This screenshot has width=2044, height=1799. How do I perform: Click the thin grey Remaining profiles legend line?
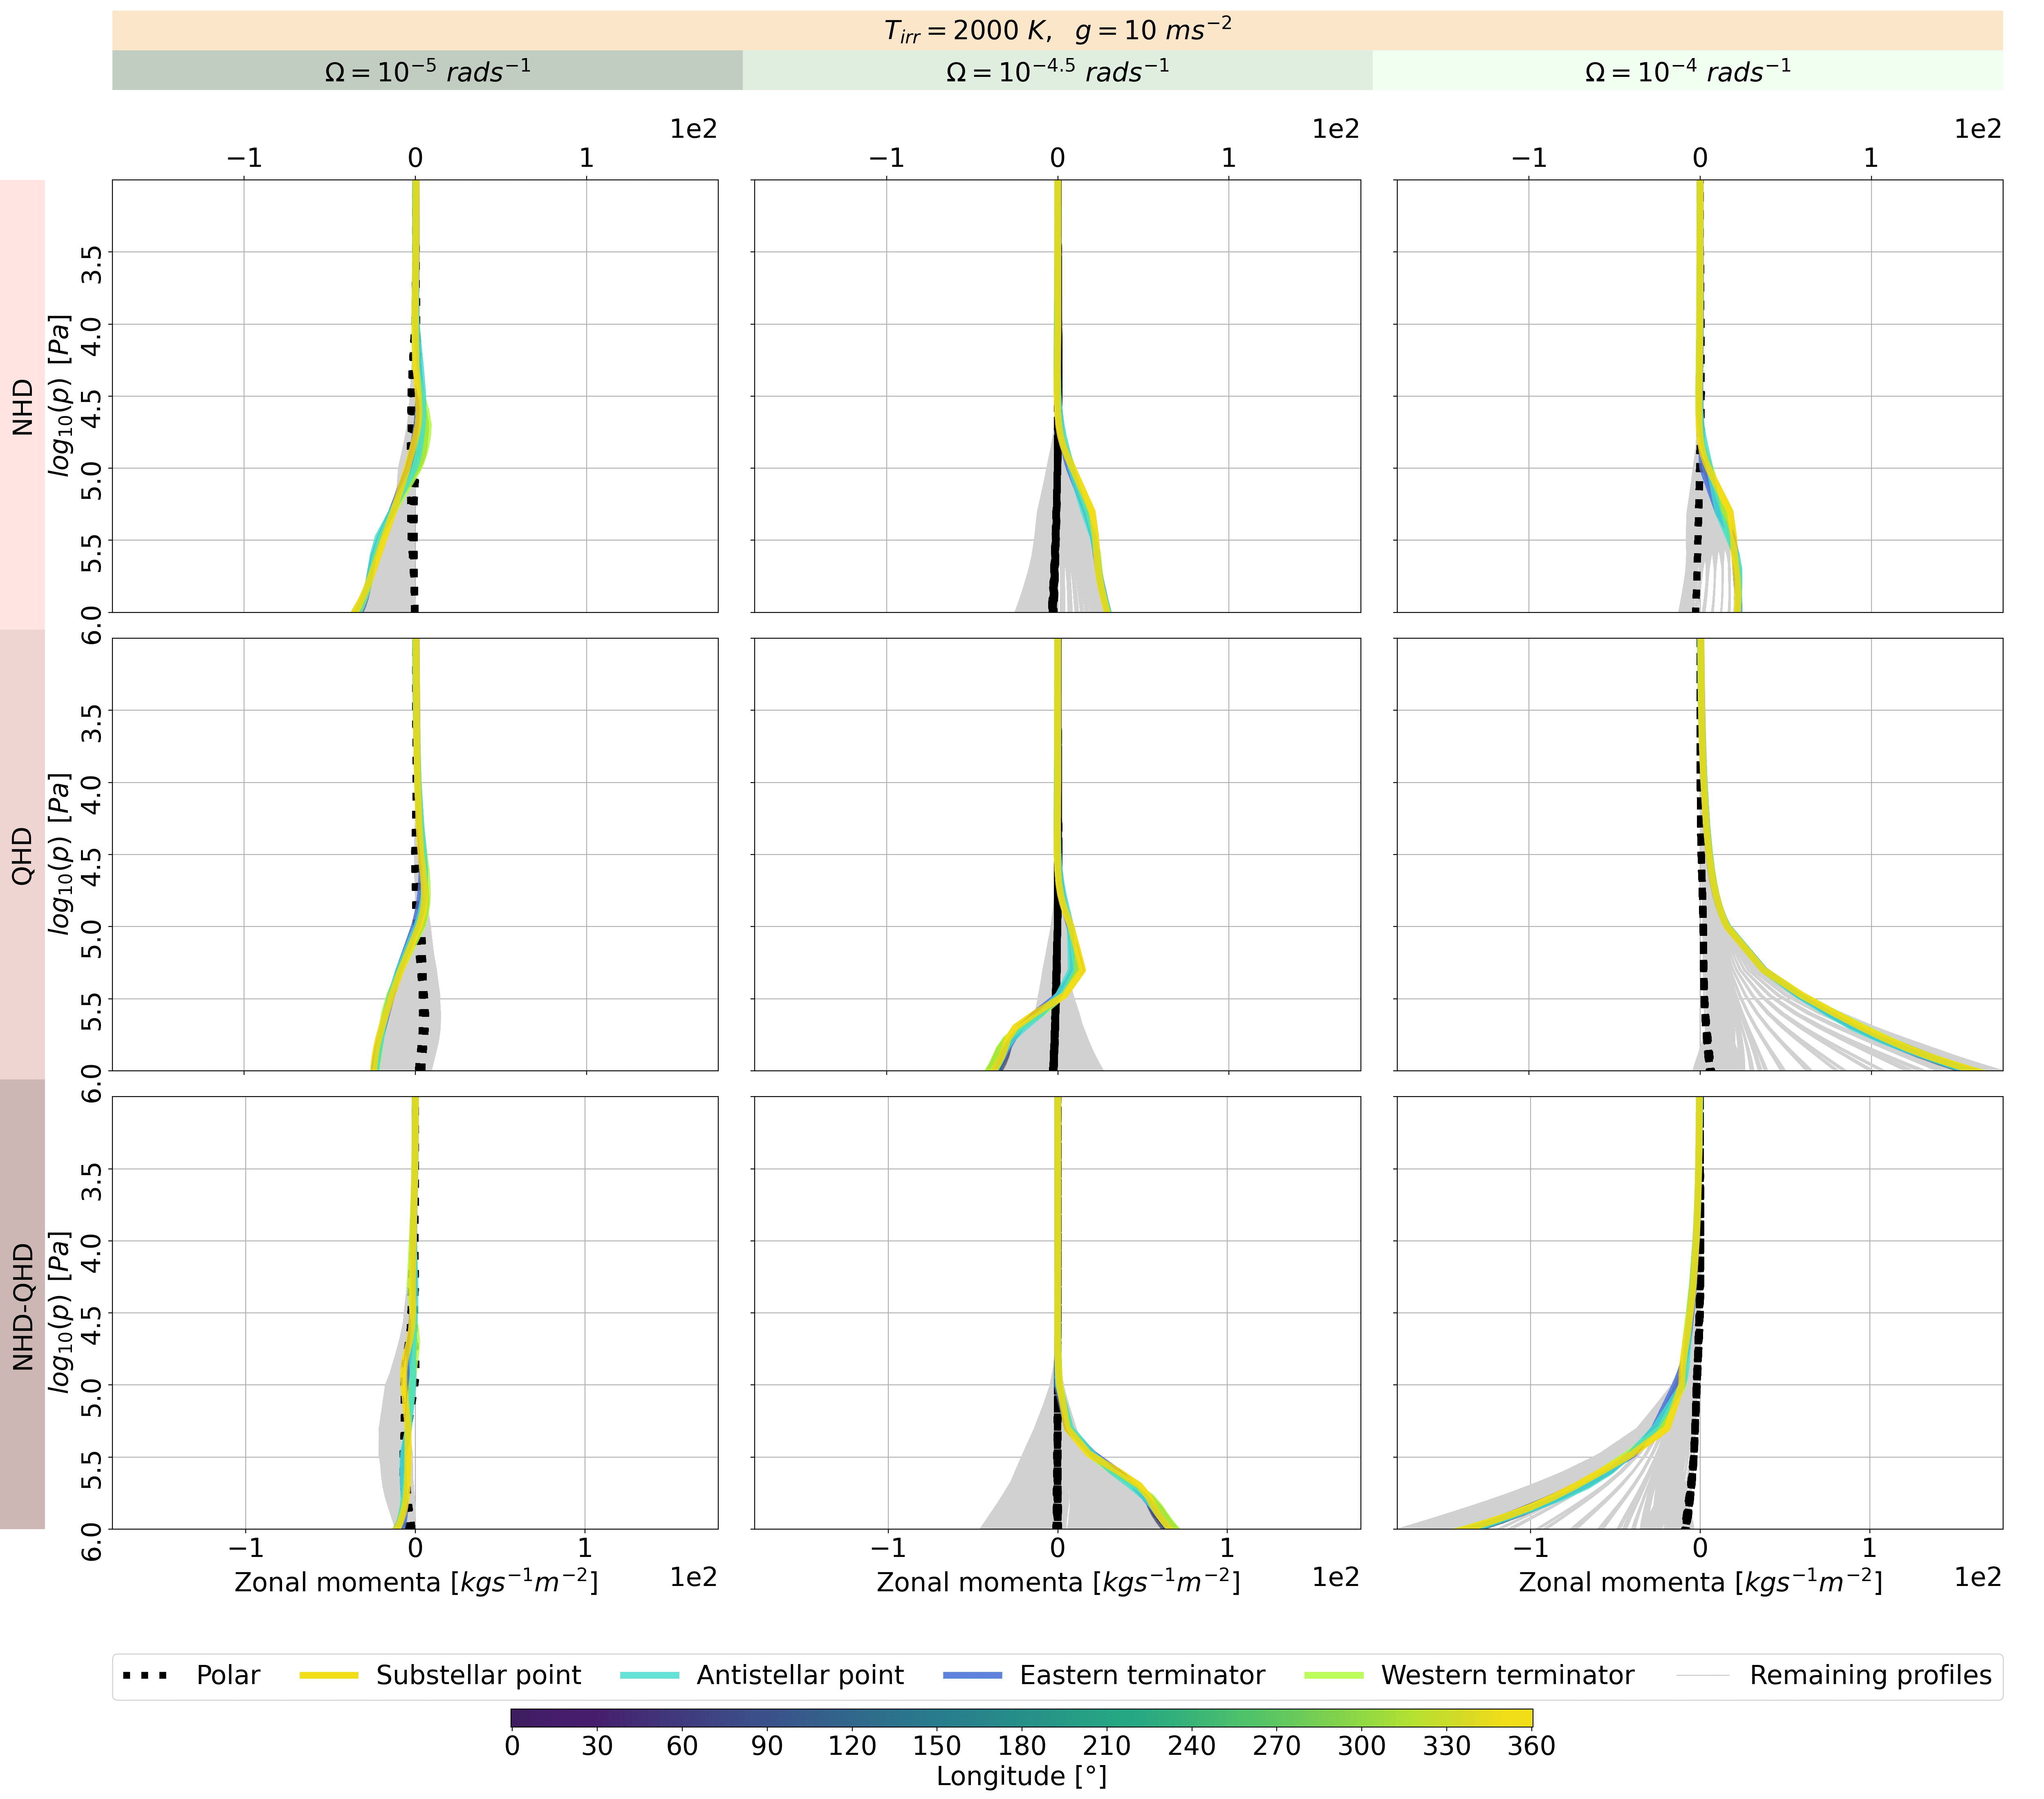point(1703,1675)
